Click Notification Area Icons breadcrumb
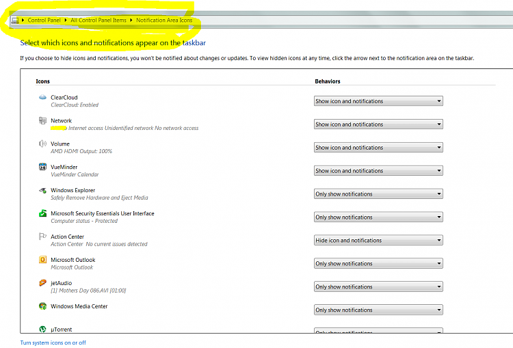 tap(164, 21)
